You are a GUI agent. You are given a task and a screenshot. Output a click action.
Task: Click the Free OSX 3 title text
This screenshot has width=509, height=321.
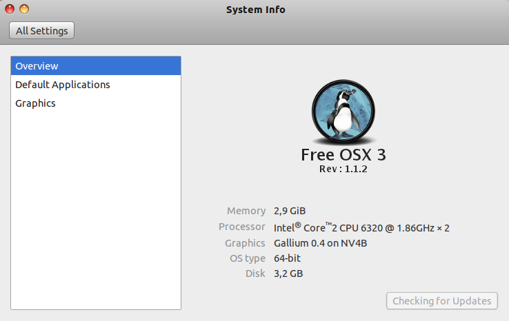click(x=343, y=155)
